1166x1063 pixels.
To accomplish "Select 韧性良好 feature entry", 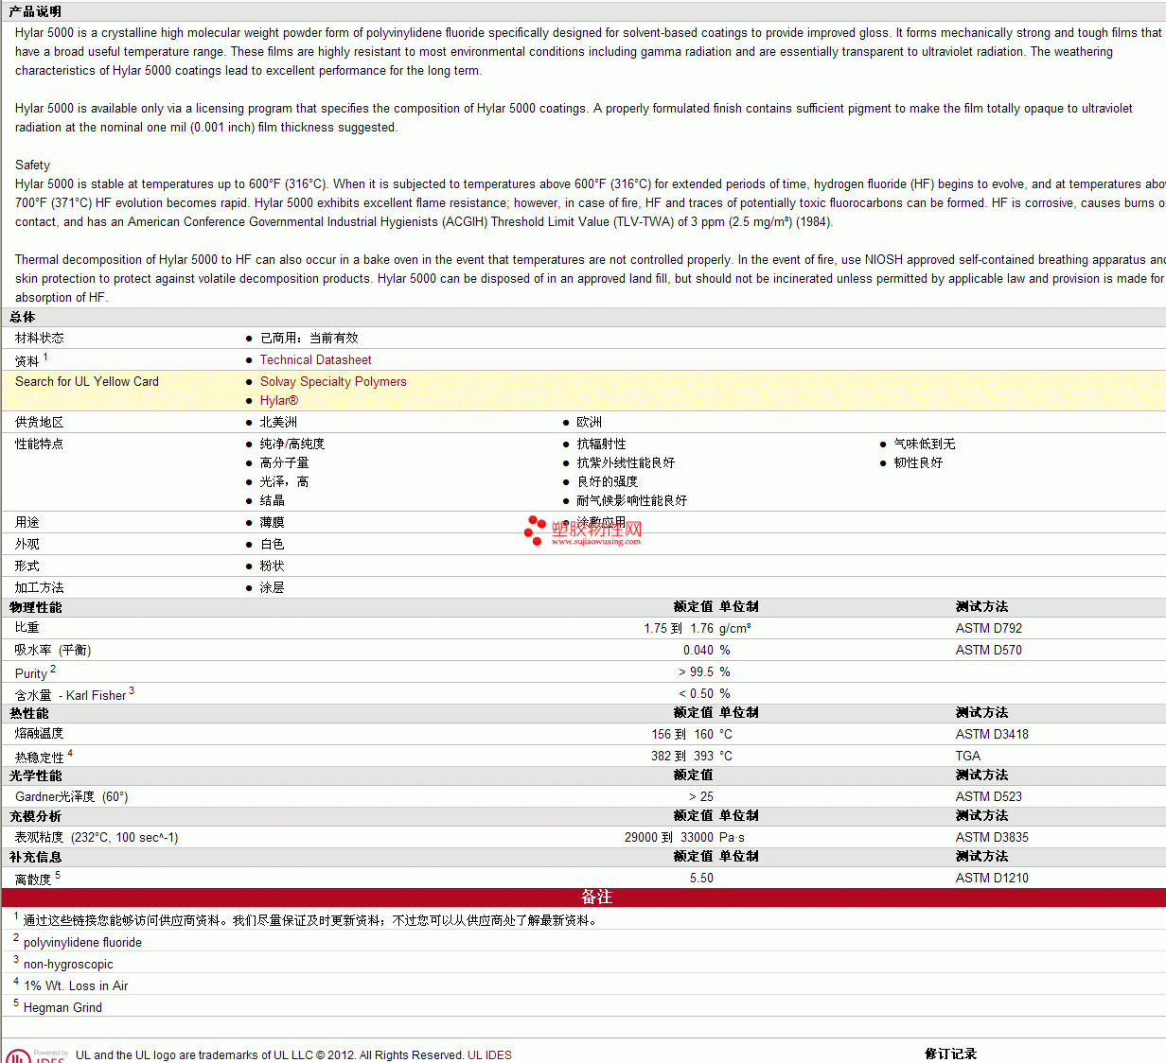I will coord(918,463).
